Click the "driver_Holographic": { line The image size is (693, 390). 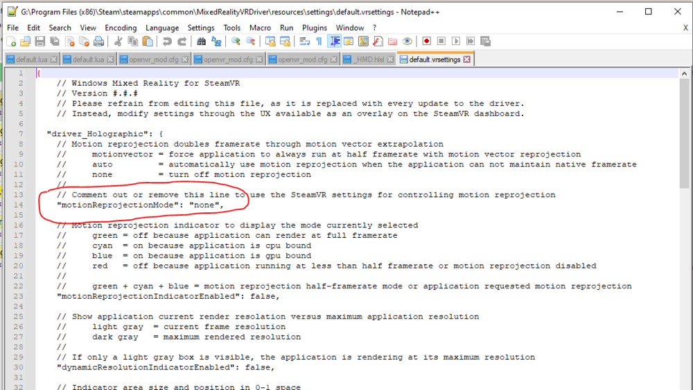click(x=105, y=134)
